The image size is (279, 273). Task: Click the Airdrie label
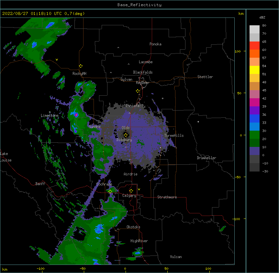131,174
